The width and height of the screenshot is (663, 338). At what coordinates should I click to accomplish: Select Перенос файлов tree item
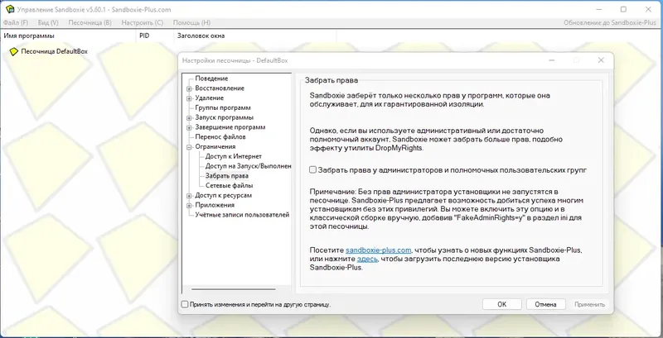[x=220, y=137]
